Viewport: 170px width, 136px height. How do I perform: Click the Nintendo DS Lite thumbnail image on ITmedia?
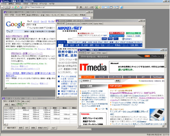tap(157, 115)
